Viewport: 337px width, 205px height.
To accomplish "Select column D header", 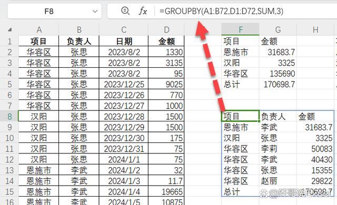I will click(166, 29).
